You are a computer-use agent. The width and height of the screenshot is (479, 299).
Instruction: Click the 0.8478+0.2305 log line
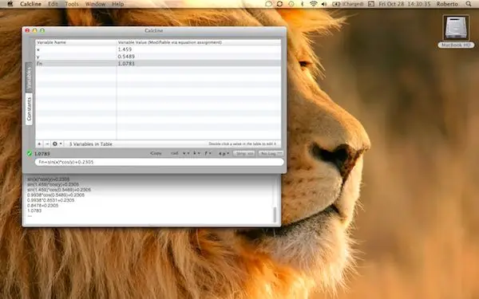coord(43,206)
